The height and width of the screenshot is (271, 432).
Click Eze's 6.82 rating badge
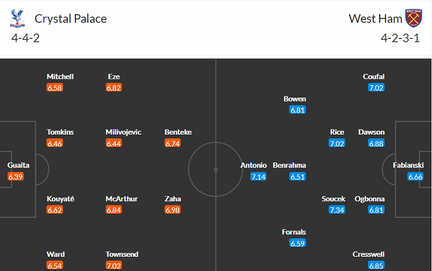[x=114, y=88]
